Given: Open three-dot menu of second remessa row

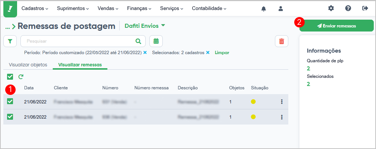Looking at the screenshot, I should pyautogui.click(x=282, y=117).
